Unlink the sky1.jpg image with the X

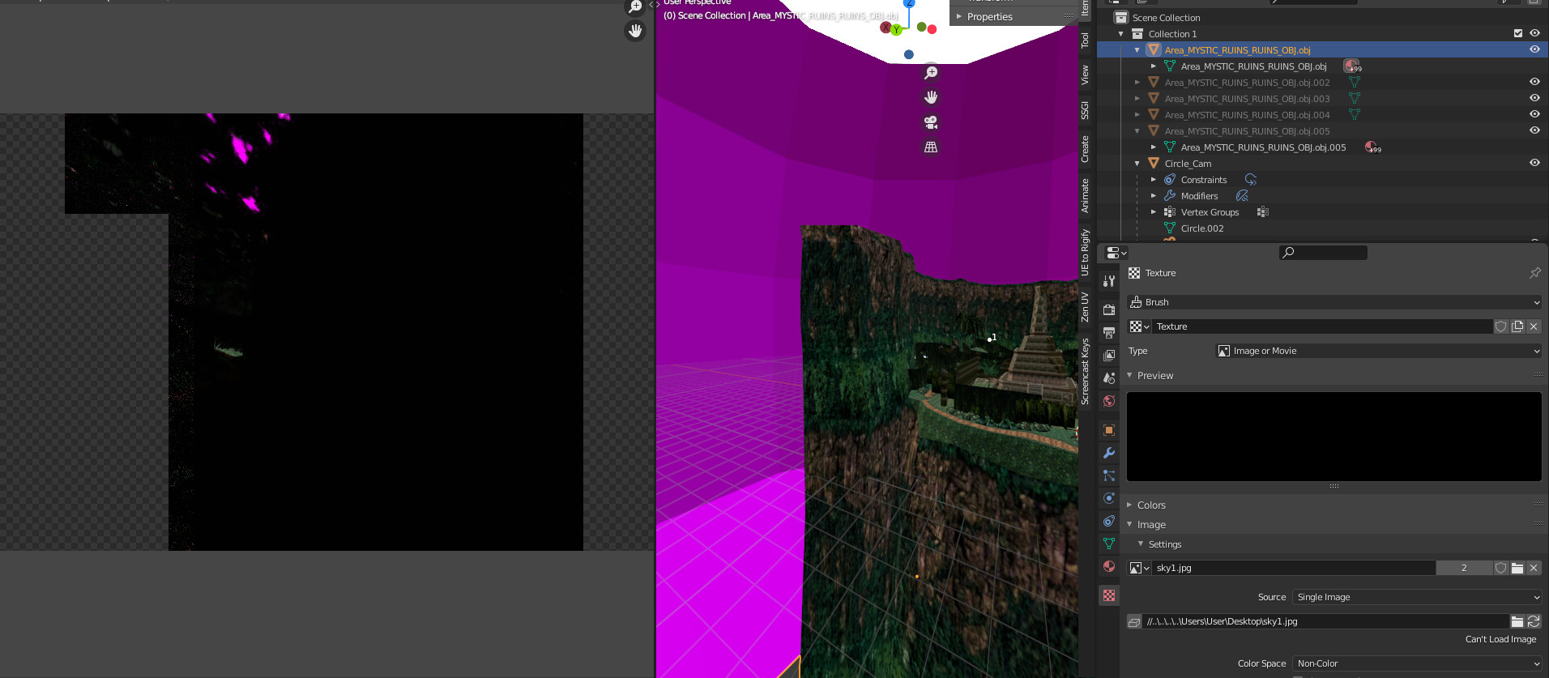click(x=1534, y=568)
